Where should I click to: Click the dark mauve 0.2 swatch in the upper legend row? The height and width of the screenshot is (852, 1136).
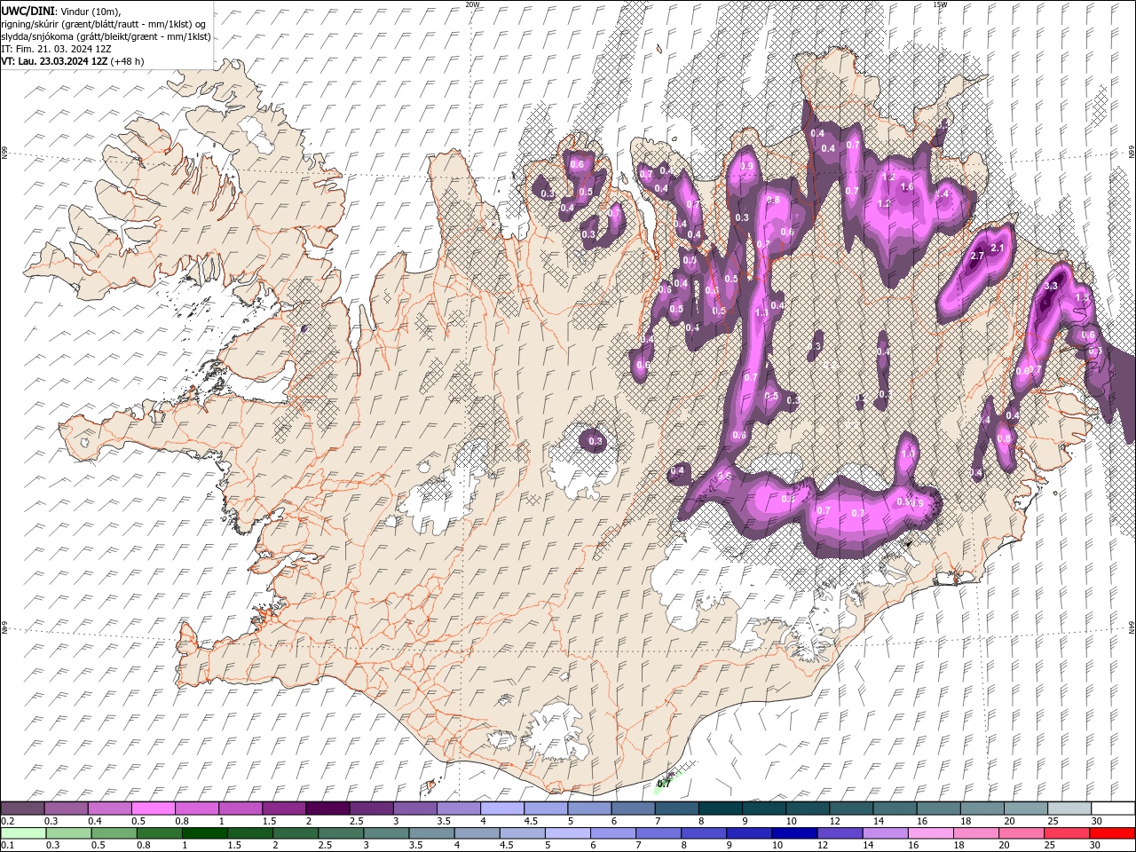pyautogui.click(x=22, y=808)
